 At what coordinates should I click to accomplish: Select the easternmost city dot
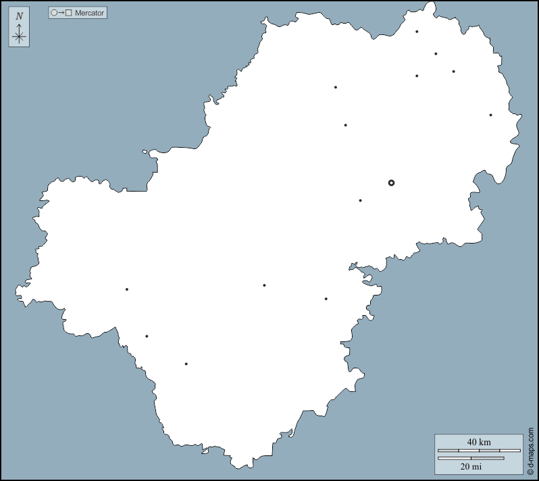click(x=490, y=115)
